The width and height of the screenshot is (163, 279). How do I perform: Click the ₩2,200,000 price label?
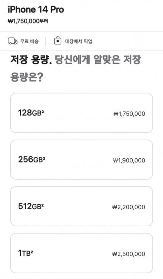(129, 207)
